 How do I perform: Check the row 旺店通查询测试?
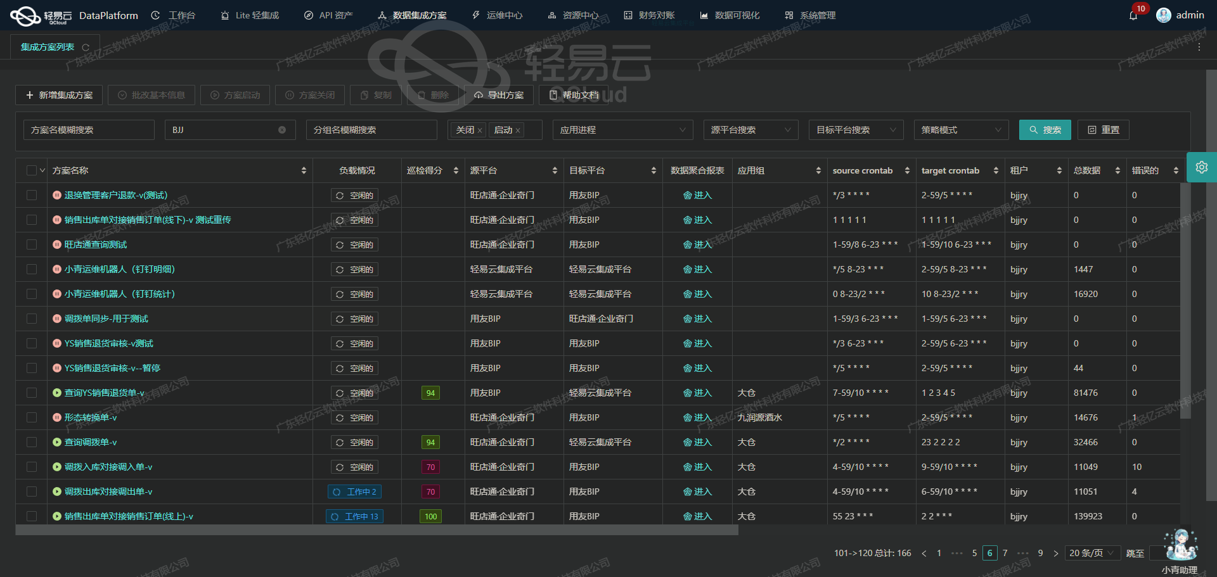pyautogui.click(x=32, y=245)
